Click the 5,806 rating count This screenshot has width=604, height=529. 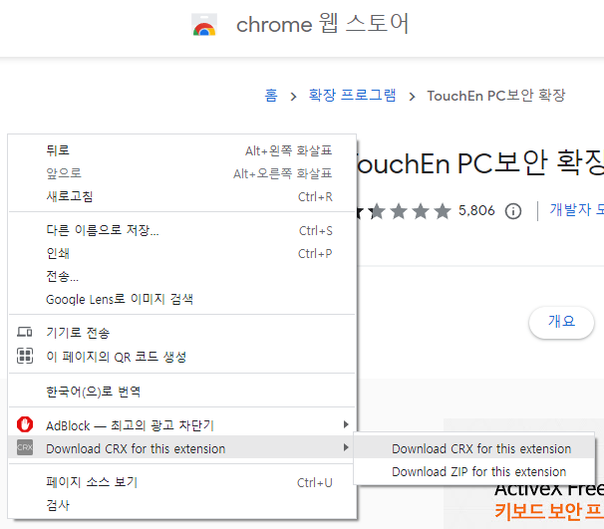coord(476,210)
